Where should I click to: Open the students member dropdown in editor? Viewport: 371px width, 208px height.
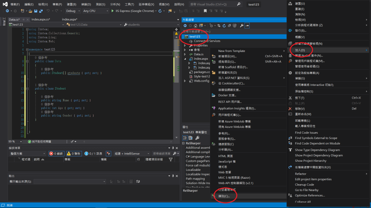point(151,25)
